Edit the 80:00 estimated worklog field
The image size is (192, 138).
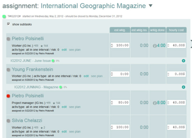click(120, 102)
